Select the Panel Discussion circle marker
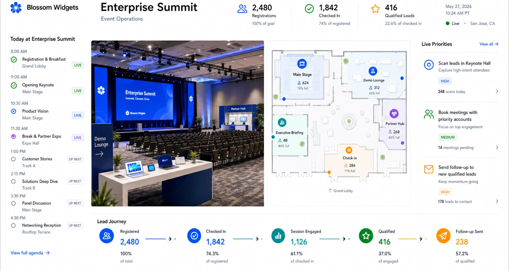Screen dimensions: 509x271 tap(14, 204)
